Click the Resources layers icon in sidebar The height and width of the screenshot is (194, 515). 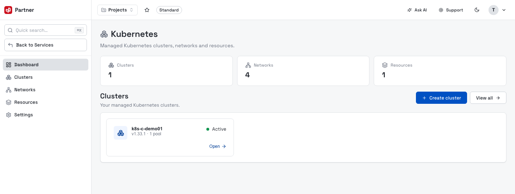(9, 102)
